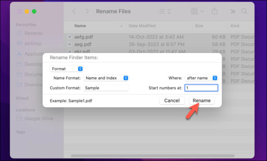Click the Finder forward navigation arrow
267x161 pixels.
tap(87, 11)
